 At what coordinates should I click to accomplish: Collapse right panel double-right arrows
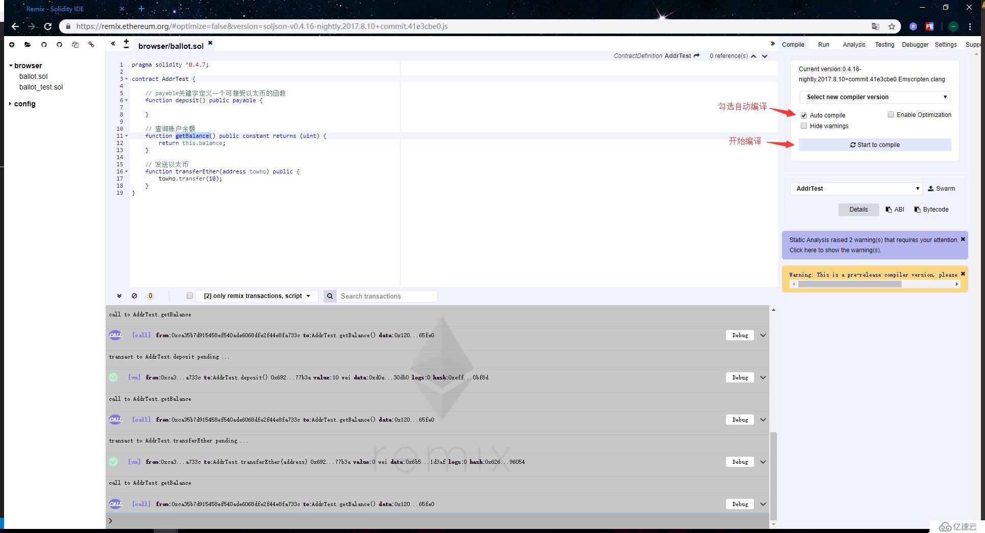pyautogui.click(x=773, y=44)
